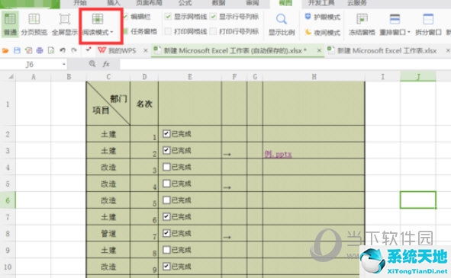Open Page Break Preview (分页预览)
451x278 pixels.
(x=34, y=24)
